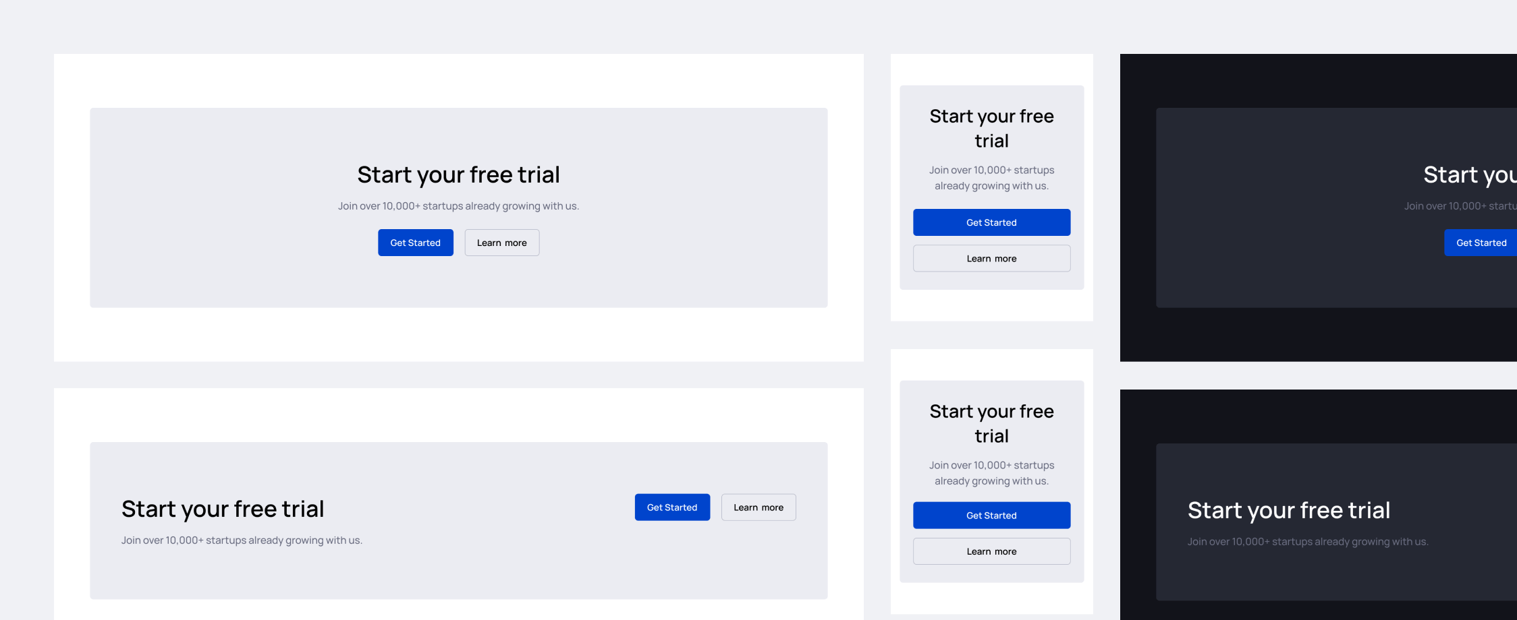The width and height of the screenshot is (1517, 620).
Task: Select the left-aligned light banner's heading
Action: pos(223,509)
